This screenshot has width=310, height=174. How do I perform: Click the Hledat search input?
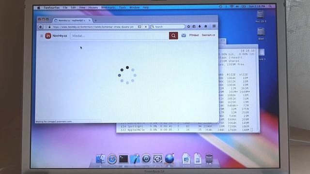pyautogui.click(x=120, y=36)
